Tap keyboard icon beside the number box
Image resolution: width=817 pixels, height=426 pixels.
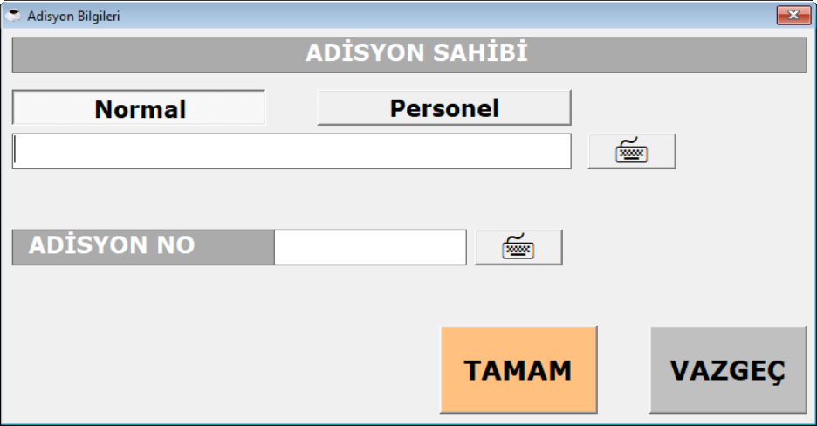tap(518, 247)
